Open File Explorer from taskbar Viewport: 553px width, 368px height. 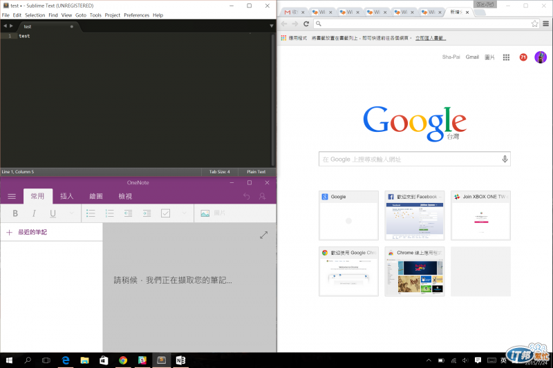pos(84,360)
